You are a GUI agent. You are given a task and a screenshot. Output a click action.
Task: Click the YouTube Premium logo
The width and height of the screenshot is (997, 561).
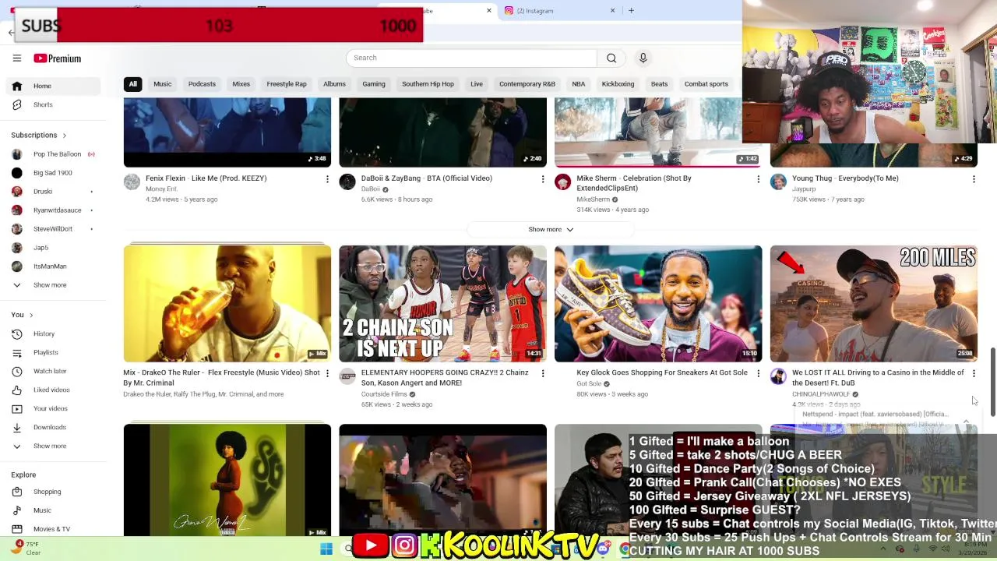tap(57, 58)
